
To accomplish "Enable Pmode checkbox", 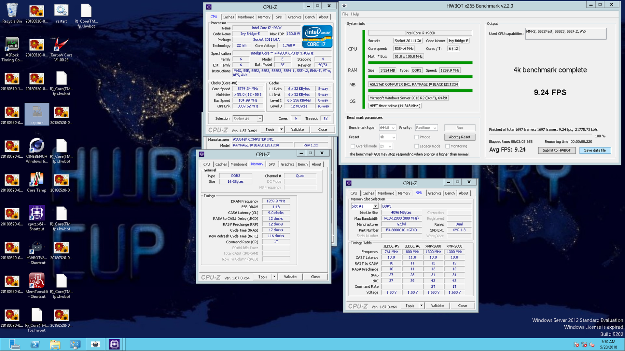I will click(416, 137).
